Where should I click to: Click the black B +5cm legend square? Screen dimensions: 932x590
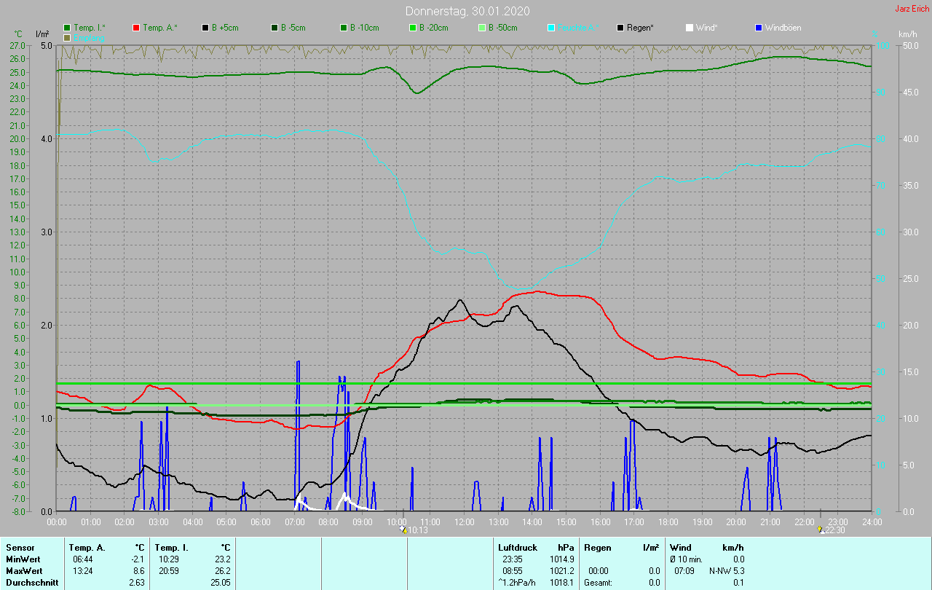(x=205, y=28)
